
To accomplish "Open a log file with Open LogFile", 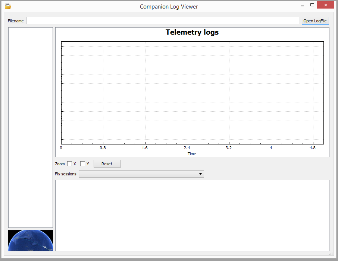I will 315,20.
